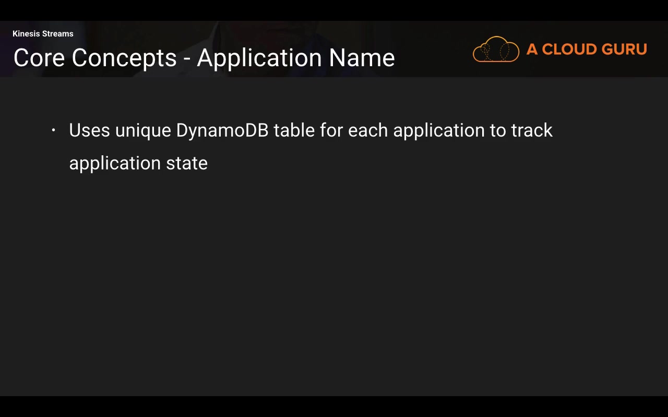Image resolution: width=668 pixels, height=417 pixels.
Task: Click the black letterbox bar at the top
Action: [x=334, y=10]
